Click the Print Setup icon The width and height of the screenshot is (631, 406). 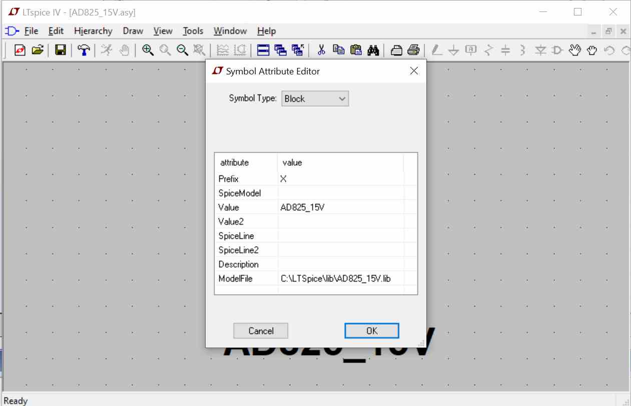(396, 50)
